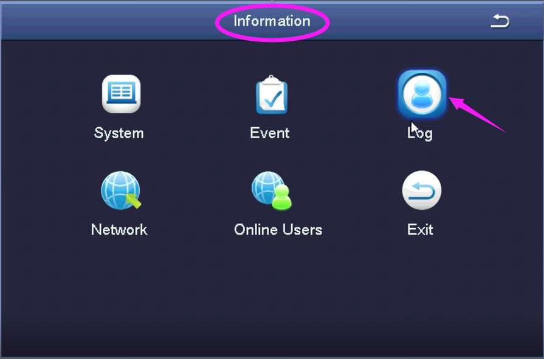Click the Information title in the header
544x359 pixels.
(272, 21)
